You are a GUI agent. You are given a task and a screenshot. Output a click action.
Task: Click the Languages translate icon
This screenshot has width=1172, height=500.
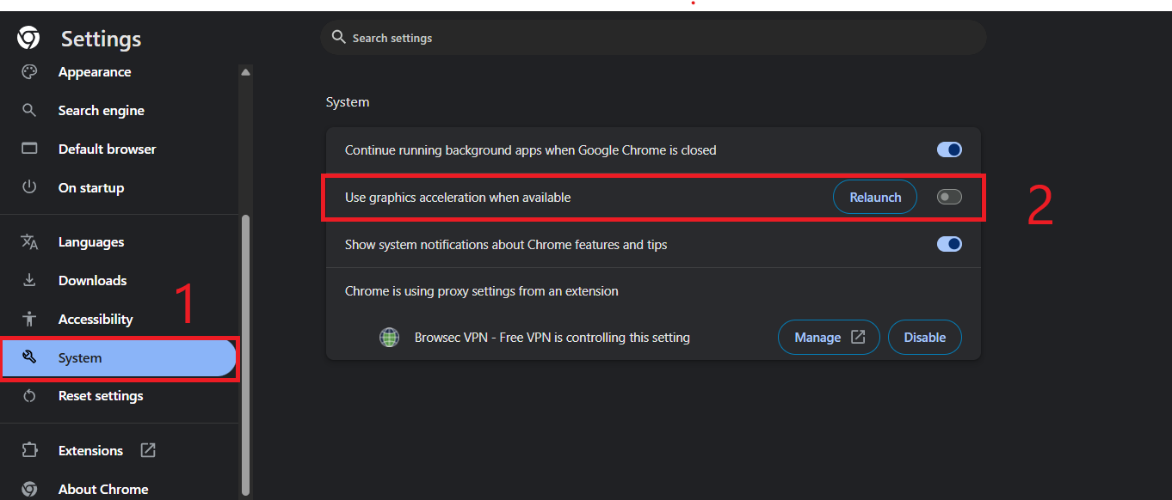[29, 242]
